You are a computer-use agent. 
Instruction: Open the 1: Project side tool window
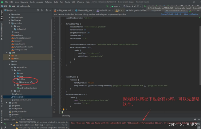click(x=2, y=15)
